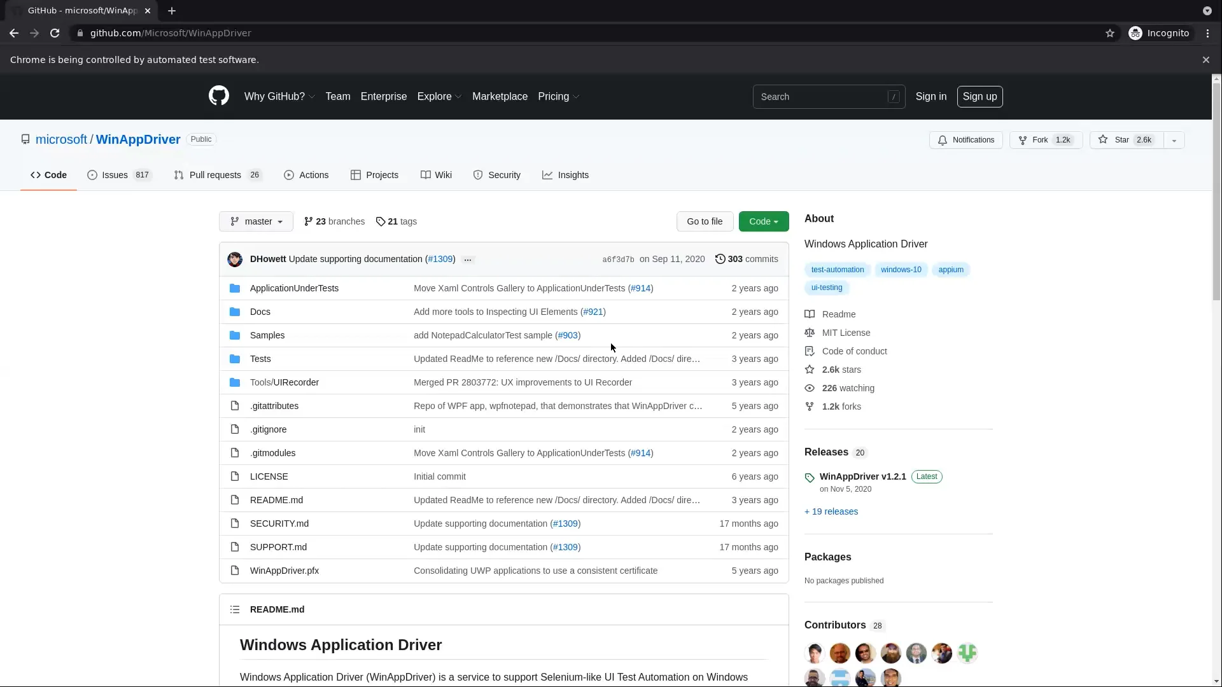This screenshot has height=687, width=1222.
Task: Open the Enterprise page in header
Action: point(384,97)
